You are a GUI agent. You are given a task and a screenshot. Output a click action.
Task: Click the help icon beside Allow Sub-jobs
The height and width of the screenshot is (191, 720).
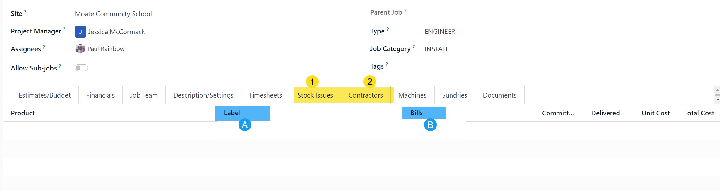(60, 66)
